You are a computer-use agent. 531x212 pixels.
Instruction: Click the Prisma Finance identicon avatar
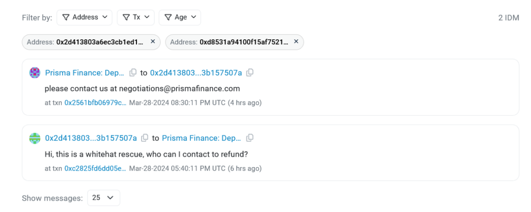tap(35, 72)
